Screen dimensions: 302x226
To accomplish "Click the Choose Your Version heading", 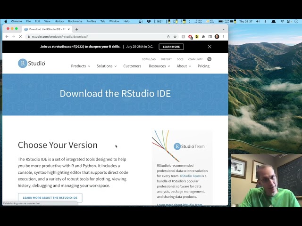I will (x=58, y=145).
